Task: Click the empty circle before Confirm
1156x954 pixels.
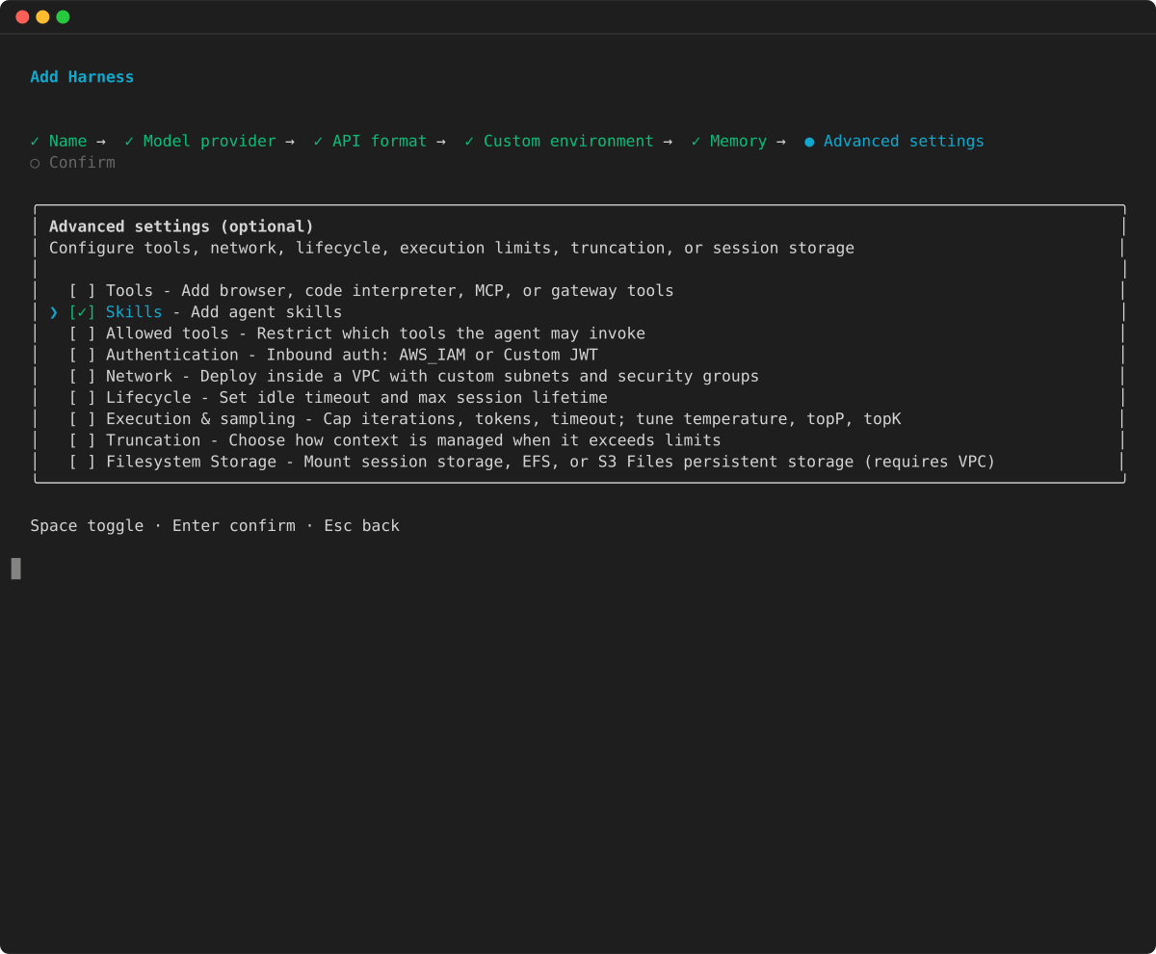Action: click(x=35, y=163)
